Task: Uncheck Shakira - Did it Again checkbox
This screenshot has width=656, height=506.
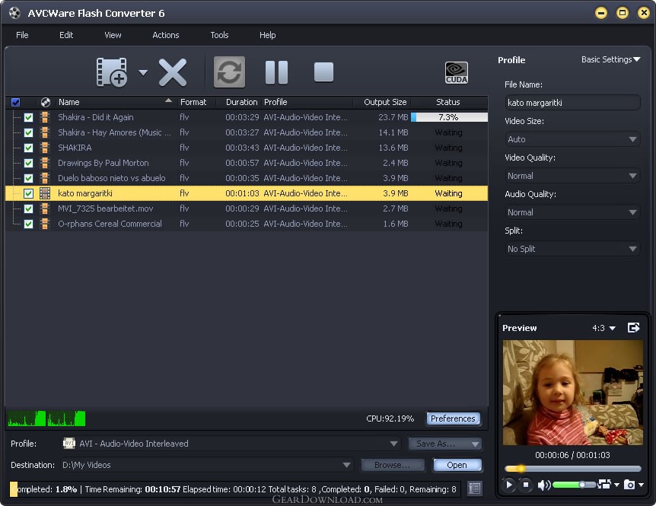Action: (28, 117)
